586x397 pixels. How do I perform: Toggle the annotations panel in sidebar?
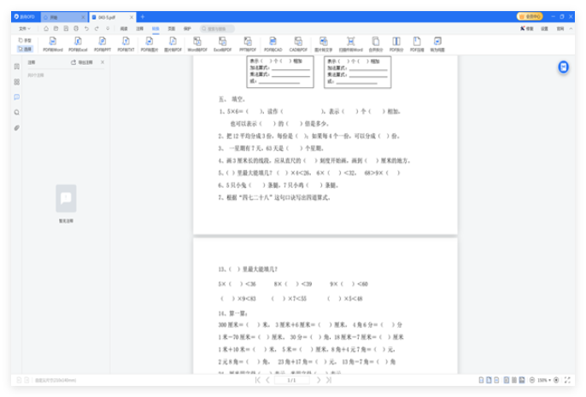pyautogui.click(x=16, y=96)
